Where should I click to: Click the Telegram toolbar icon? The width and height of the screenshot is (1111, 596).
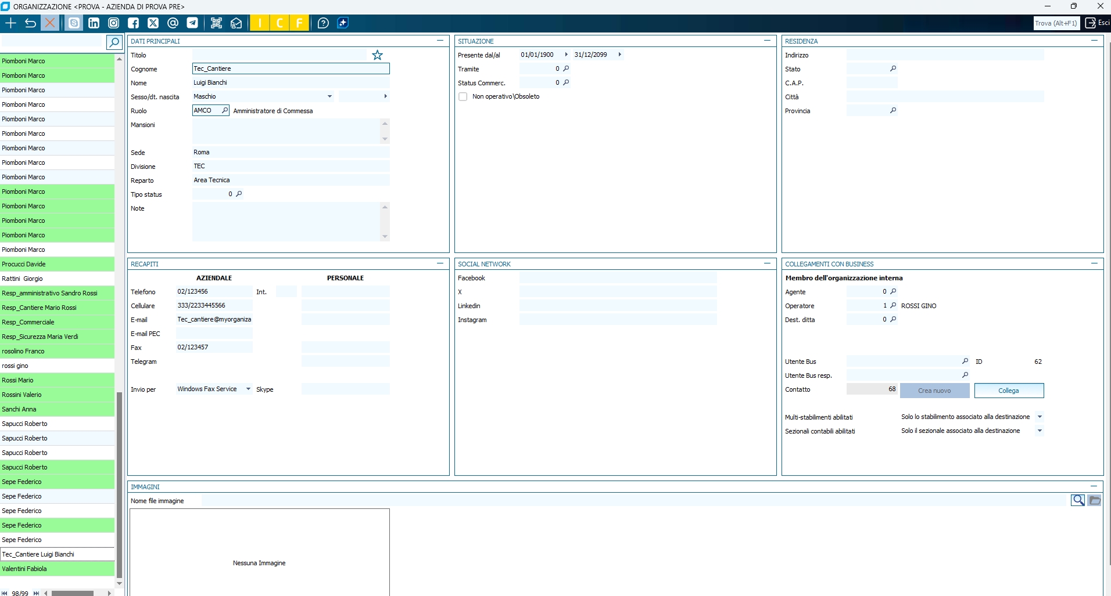[x=192, y=23]
